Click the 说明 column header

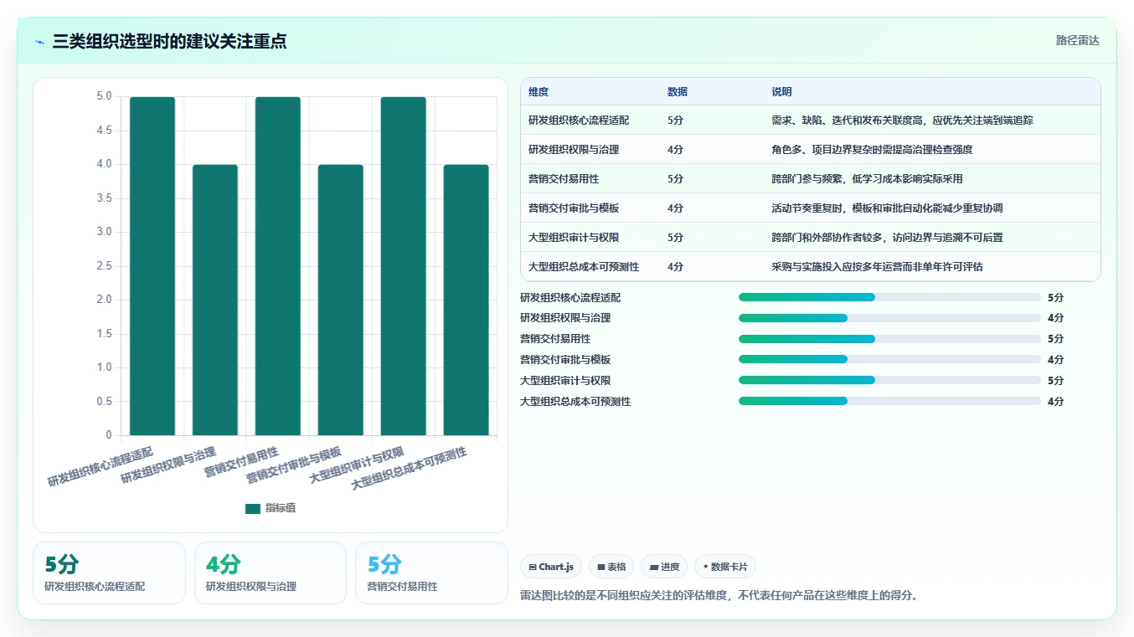tap(781, 91)
